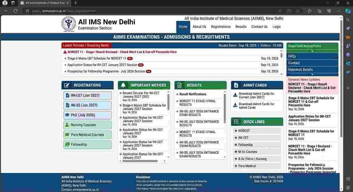Open browser settings ellipsis menu
This screenshot has height=192, width=353.
(x=339, y=11)
